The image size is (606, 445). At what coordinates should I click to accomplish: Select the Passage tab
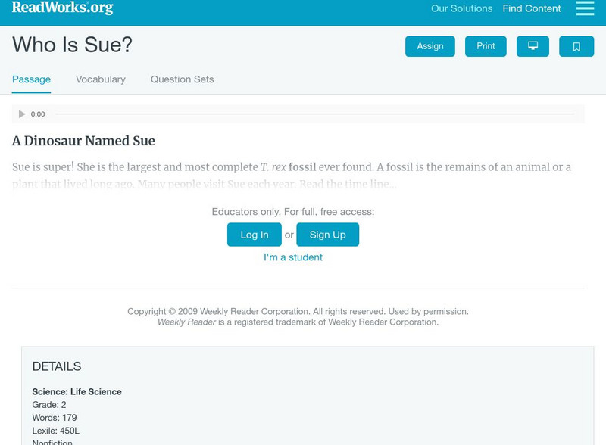coord(31,79)
